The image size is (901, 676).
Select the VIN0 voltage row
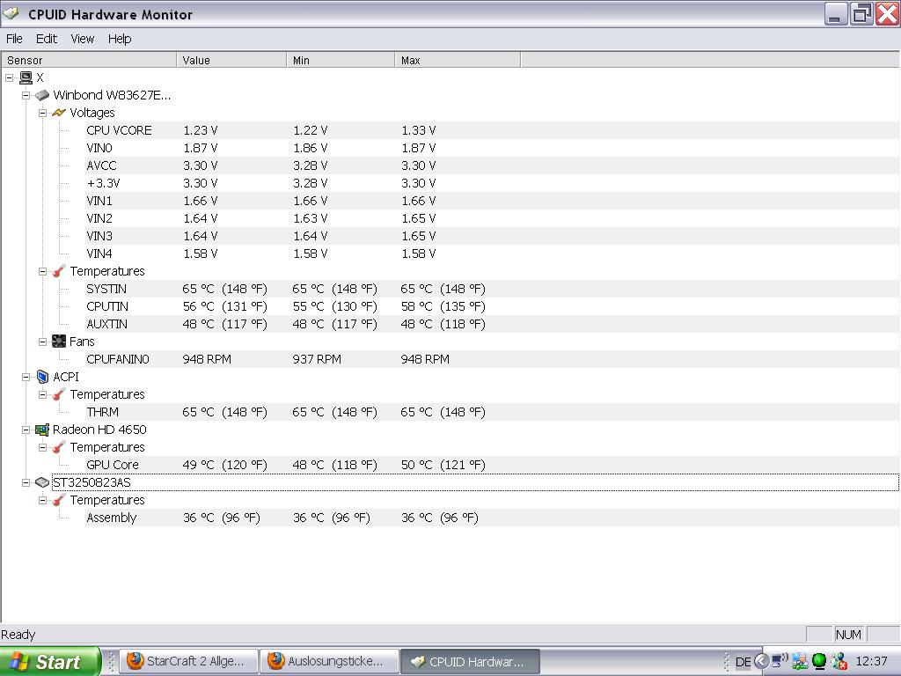coord(492,148)
